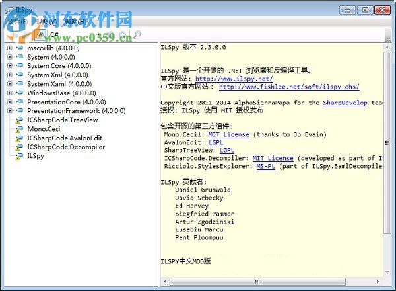Open the AvalonEdit LGPL link

coord(216,142)
